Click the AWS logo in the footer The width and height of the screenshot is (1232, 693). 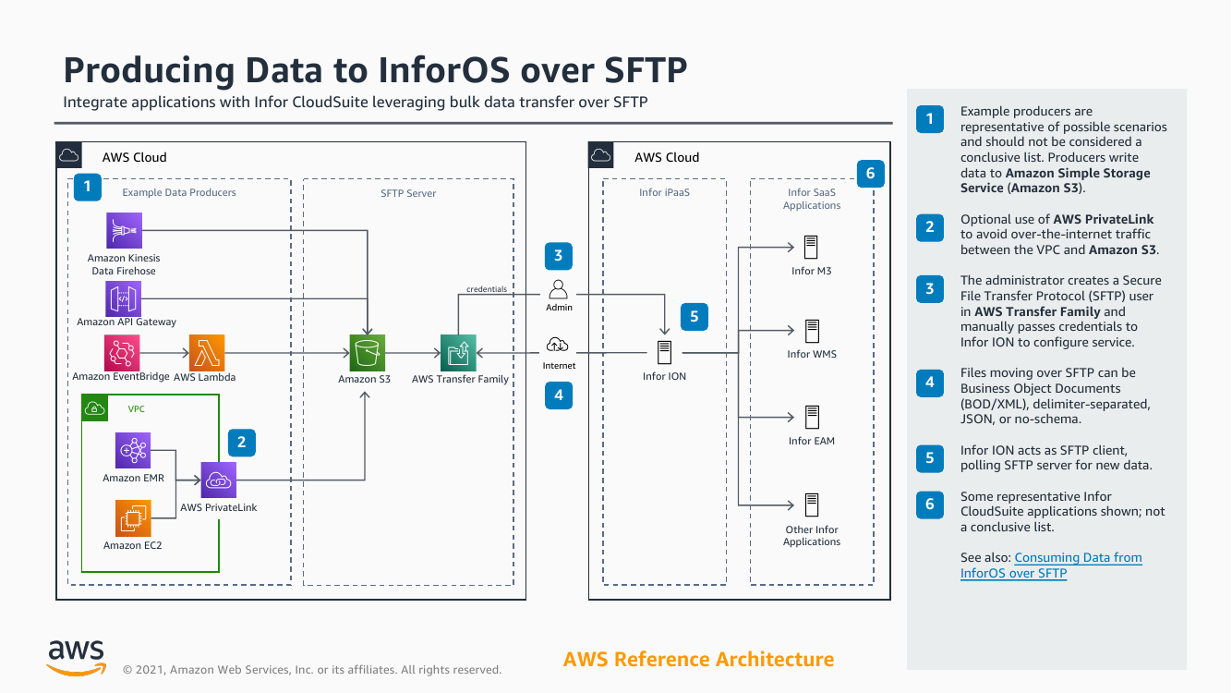(x=77, y=658)
